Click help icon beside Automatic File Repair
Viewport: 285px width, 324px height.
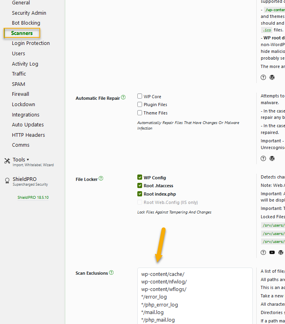point(123,97)
